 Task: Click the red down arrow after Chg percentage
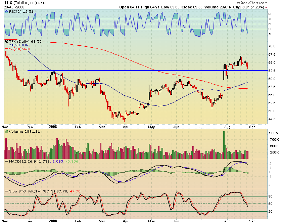pos(266,7)
